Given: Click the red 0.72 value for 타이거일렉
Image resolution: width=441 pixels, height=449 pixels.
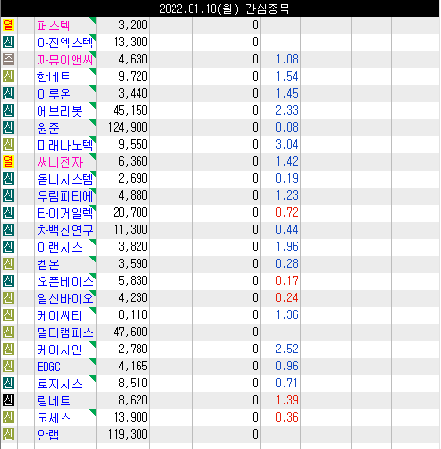Looking at the screenshot, I should tap(286, 213).
